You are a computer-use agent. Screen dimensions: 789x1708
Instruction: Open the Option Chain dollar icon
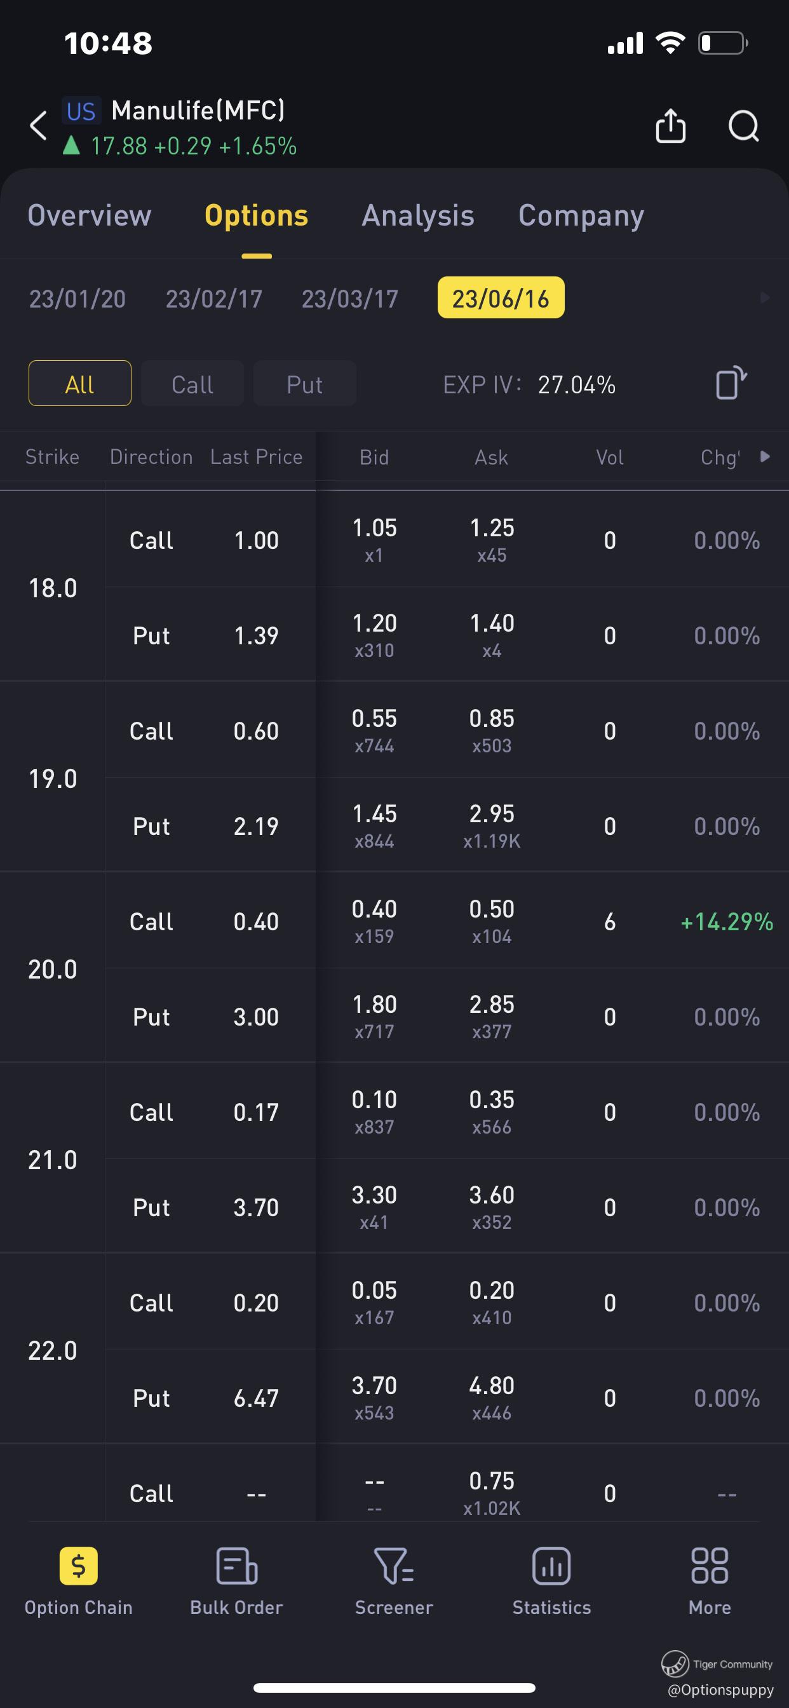78,1566
